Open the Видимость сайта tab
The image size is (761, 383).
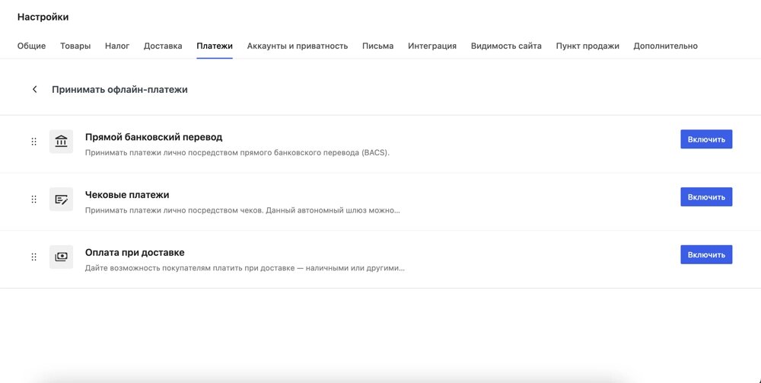506,46
